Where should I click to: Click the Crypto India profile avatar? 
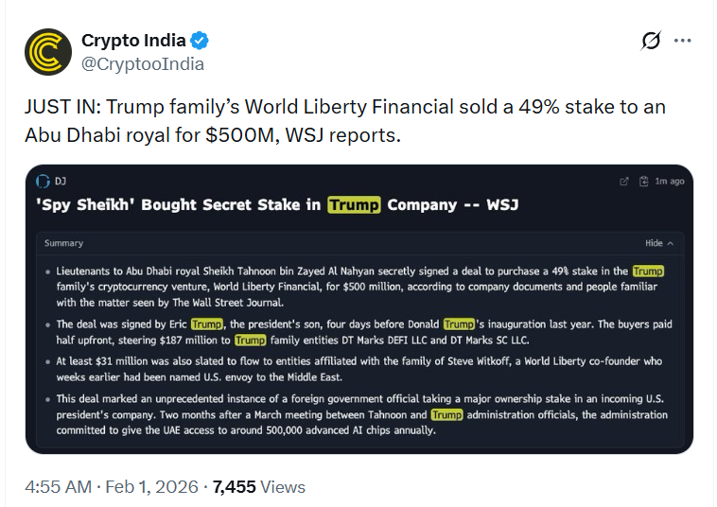tap(48, 52)
